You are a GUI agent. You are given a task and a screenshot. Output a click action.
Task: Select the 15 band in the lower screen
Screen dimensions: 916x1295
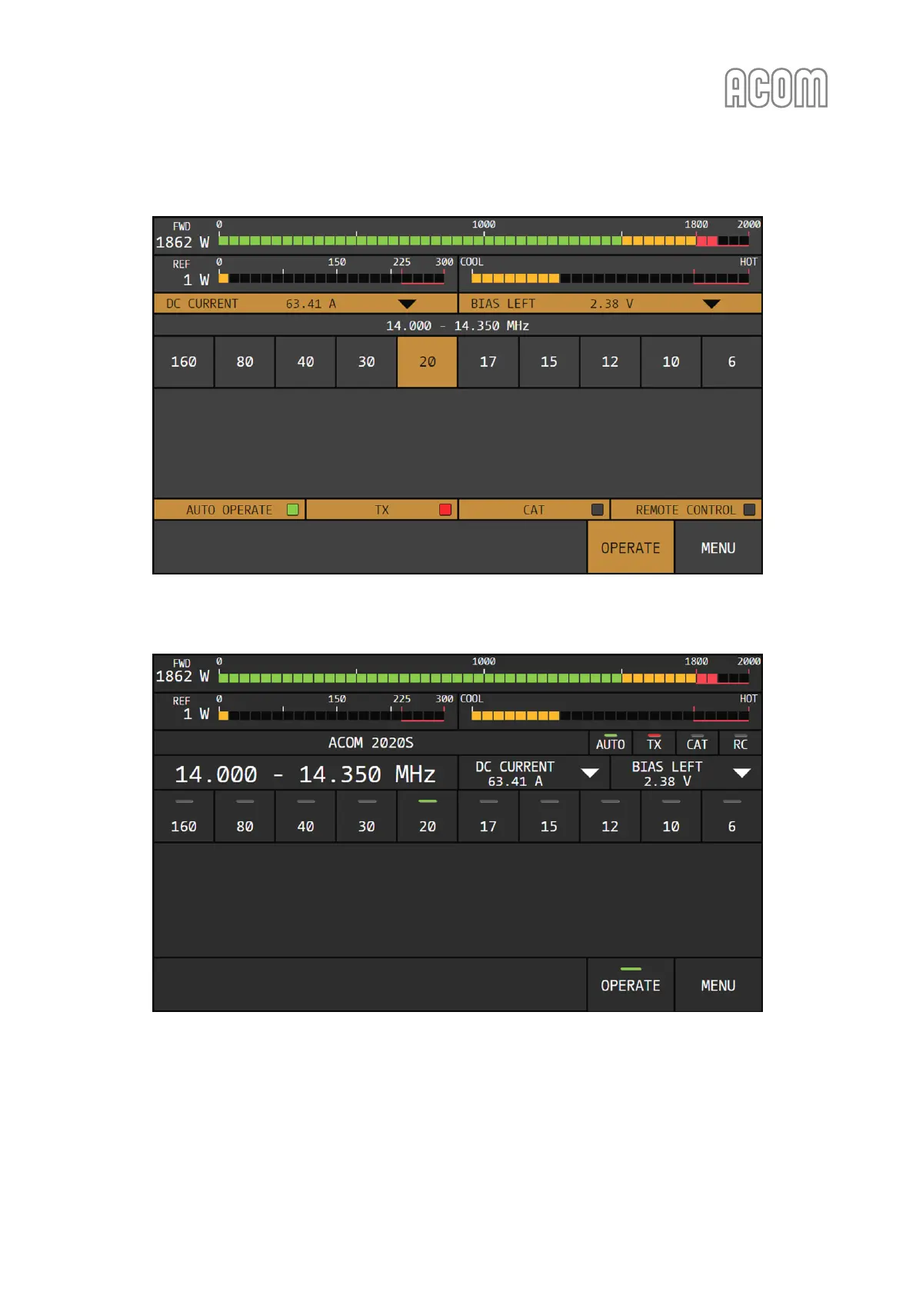(x=549, y=817)
